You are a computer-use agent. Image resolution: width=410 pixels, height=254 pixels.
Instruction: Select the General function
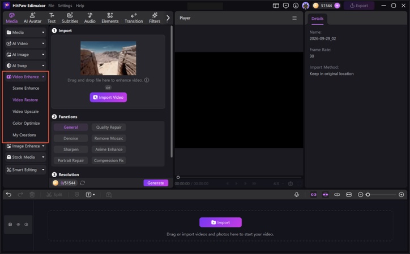point(71,127)
